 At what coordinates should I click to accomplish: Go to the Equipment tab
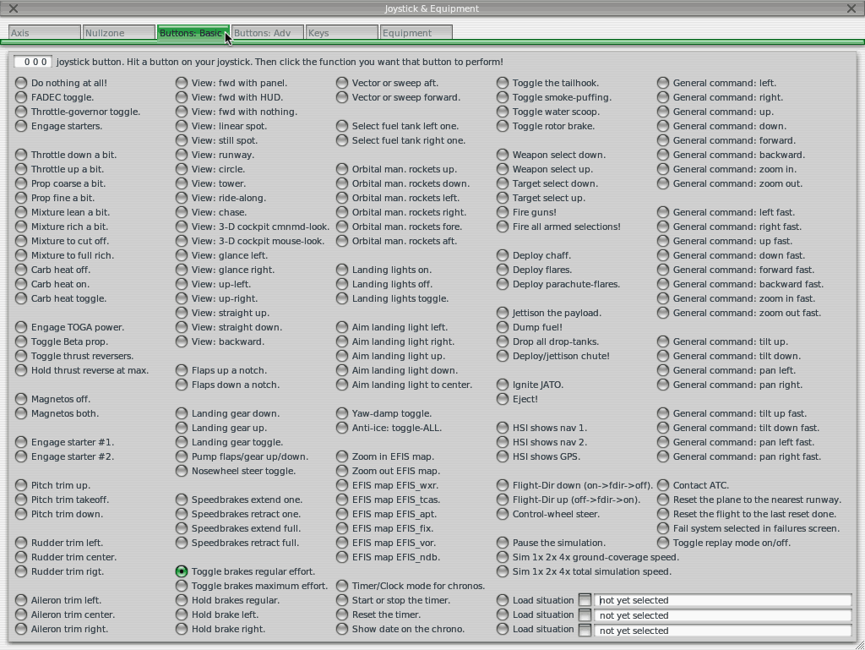click(x=416, y=33)
